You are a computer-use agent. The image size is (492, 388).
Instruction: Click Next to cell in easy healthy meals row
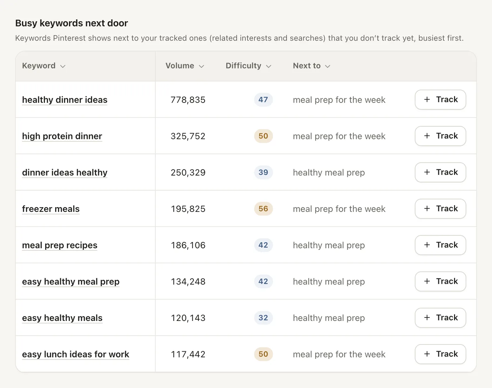tap(329, 318)
